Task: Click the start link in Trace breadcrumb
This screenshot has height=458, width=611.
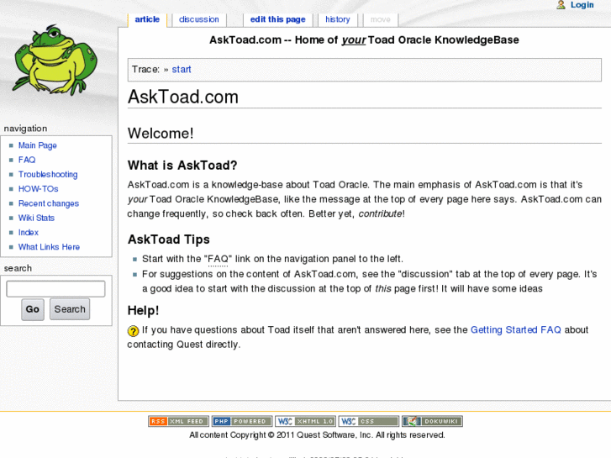Action: 182,70
